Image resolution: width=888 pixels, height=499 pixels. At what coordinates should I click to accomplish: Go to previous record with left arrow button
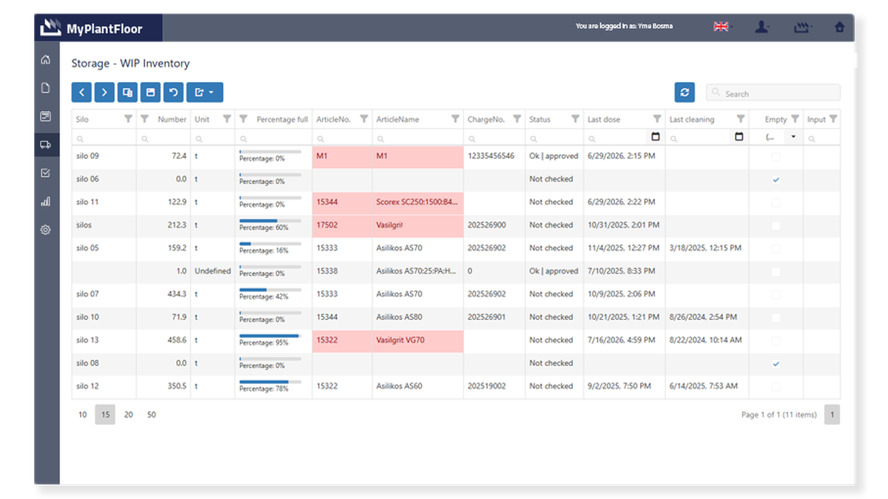pos(81,92)
